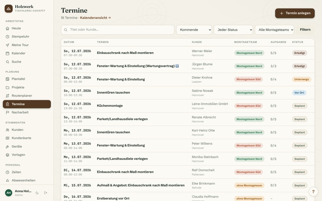Select Kundenkarte menu item
322x201 pixels.
click(x=27, y=138)
